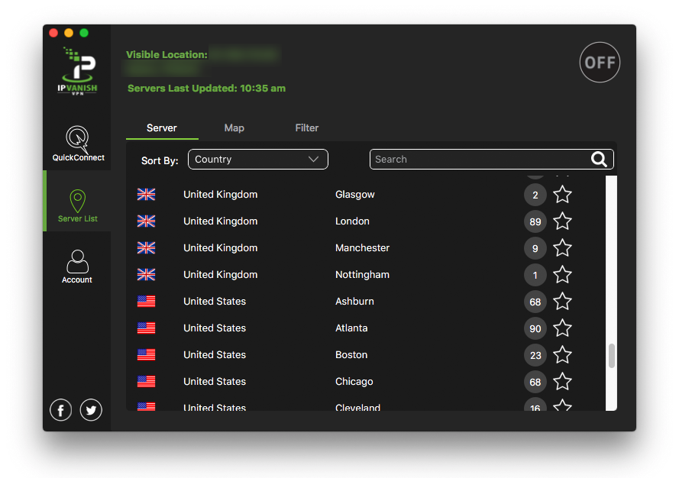Open IPVanish Facebook page

60,409
